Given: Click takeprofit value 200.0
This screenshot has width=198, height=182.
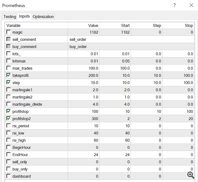Looking at the screenshot, I should [x=93, y=76].
